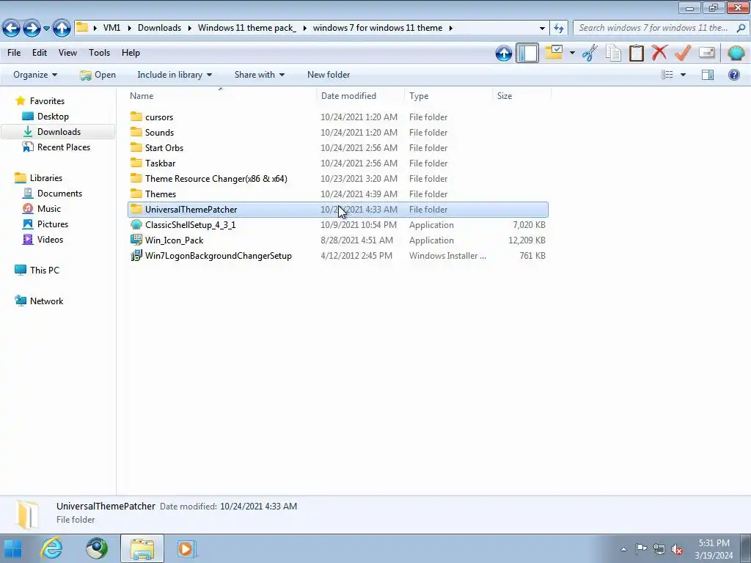Click the Open button in command bar

[x=98, y=75]
